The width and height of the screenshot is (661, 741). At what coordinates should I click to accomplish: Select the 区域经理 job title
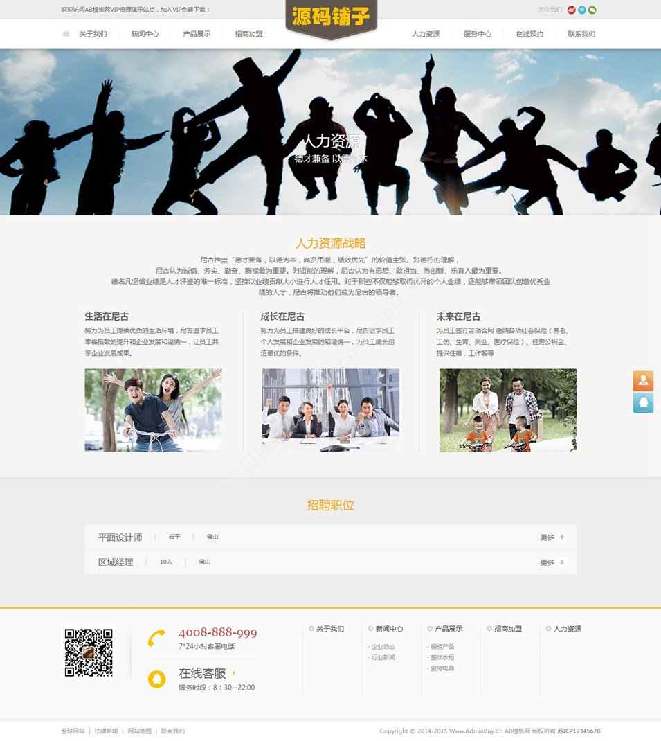116,562
